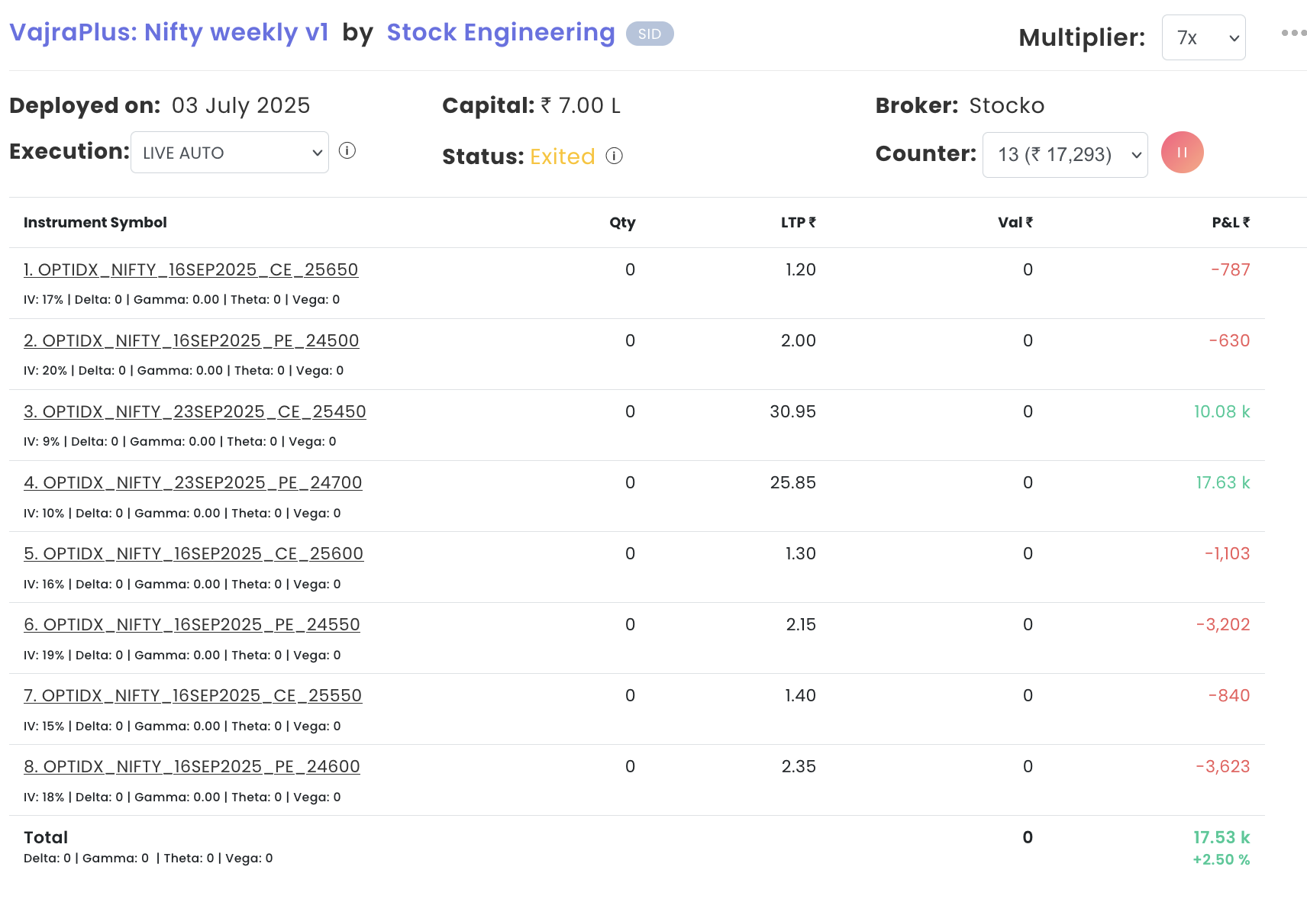Expand the Execution LIVE AUTO dropdown
Screen dimensions: 1307x899
pos(230,153)
